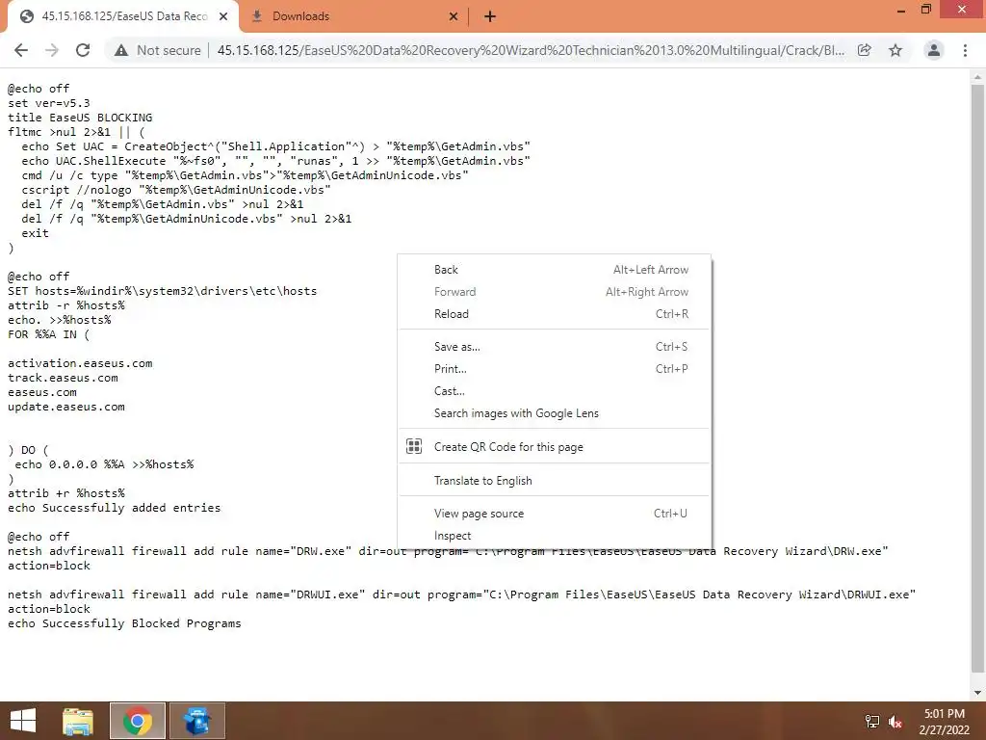
Task: Click the line attrib +r %hosts%
Action: click(66, 493)
